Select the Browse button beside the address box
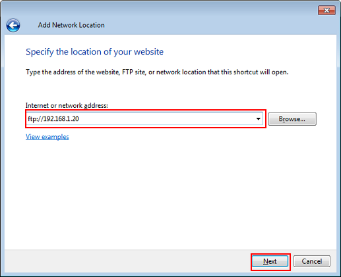 coord(292,119)
